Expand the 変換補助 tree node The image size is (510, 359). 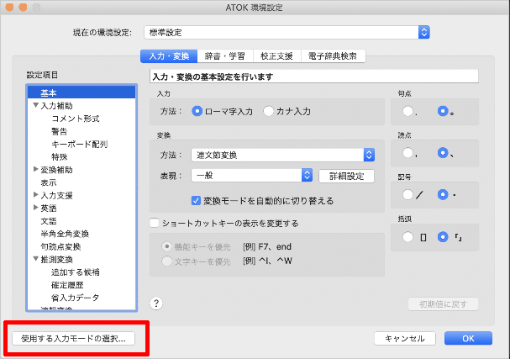35,170
